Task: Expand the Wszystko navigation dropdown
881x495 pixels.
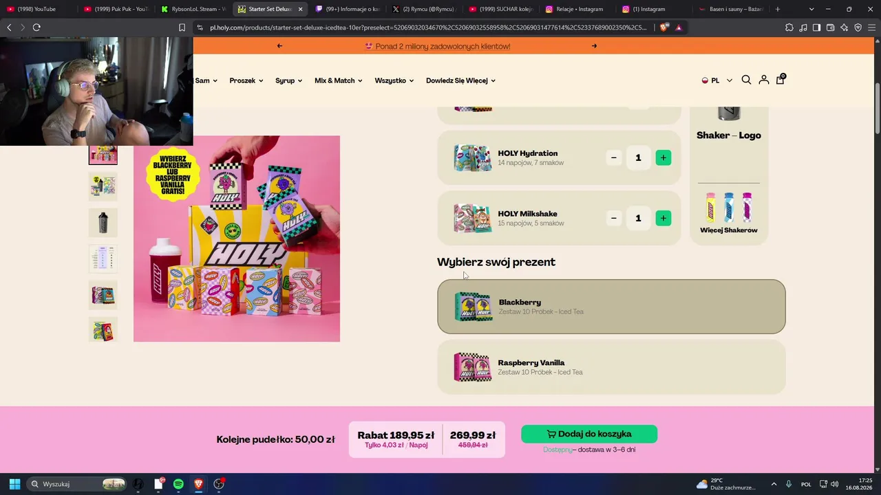Action: coord(394,80)
